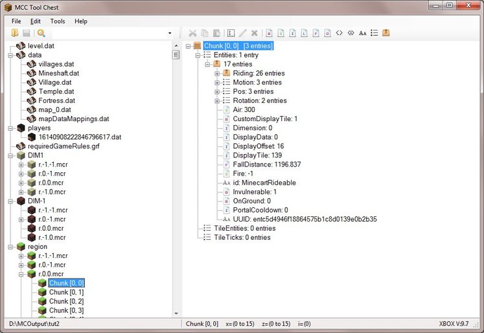The height and width of the screenshot is (333, 484).
Task: Click the Edit pencil icon
Action: point(242,32)
